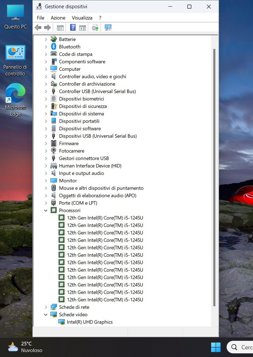
Task: Collapse the Schede video node
Action: [46, 314]
